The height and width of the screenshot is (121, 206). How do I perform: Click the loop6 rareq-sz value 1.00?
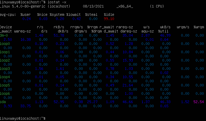(129, 94)
